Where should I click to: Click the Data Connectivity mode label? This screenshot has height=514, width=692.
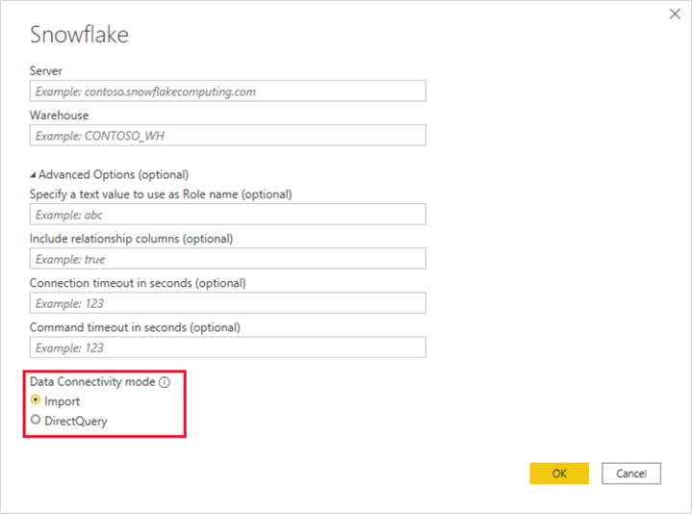(92, 381)
